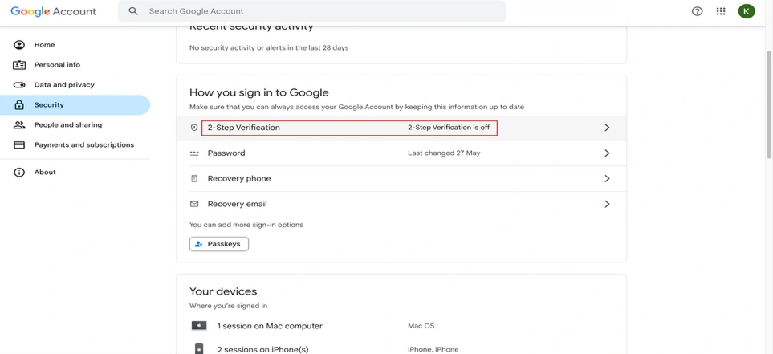773x354 pixels.
Task: Click the Mac computer device icon
Action: [x=199, y=326]
